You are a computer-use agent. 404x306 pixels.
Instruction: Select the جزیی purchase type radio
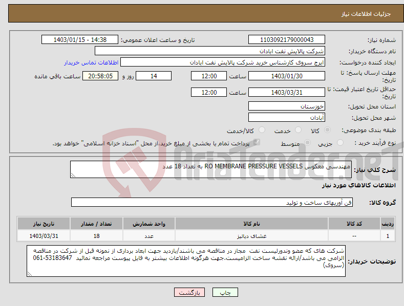341,142
